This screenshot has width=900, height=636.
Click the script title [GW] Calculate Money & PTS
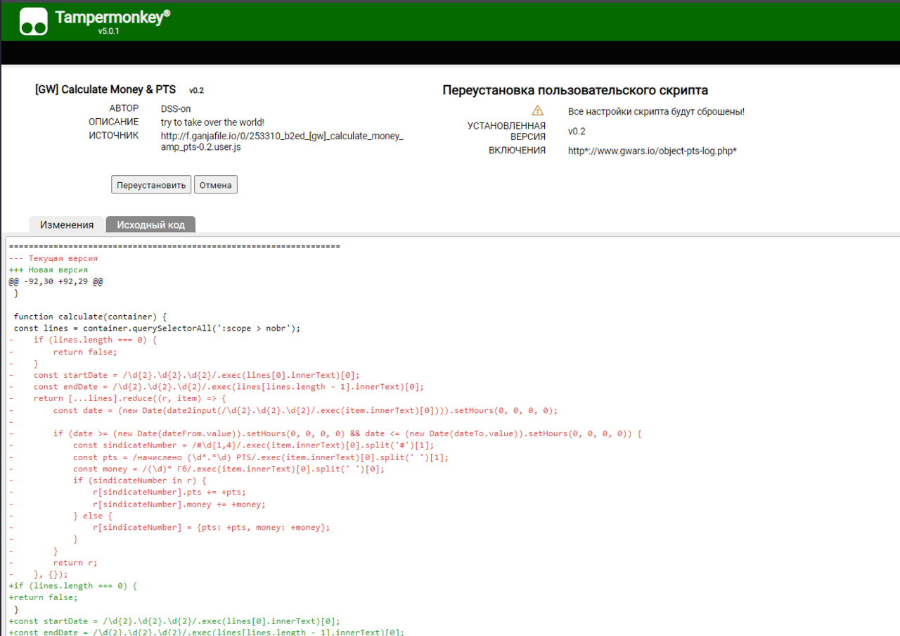(x=105, y=90)
